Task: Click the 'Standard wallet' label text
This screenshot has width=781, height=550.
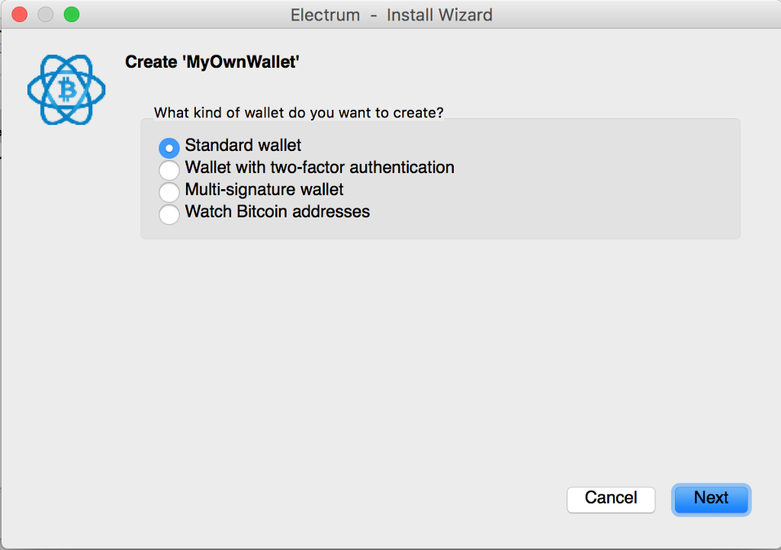Action: tap(243, 146)
